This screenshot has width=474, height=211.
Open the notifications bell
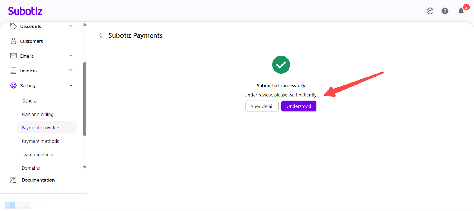461,11
